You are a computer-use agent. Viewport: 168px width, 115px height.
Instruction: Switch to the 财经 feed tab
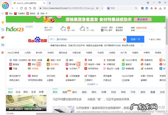(x=123, y=92)
